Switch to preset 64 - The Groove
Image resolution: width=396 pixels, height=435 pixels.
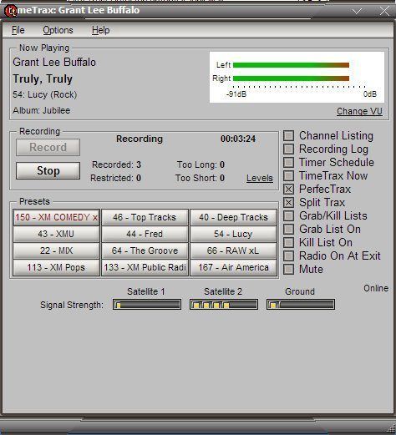(x=145, y=250)
